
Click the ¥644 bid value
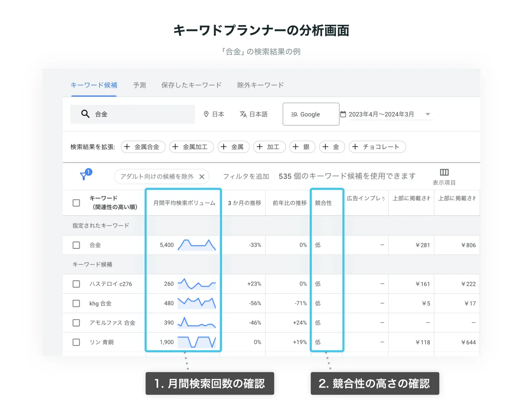point(468,342)
